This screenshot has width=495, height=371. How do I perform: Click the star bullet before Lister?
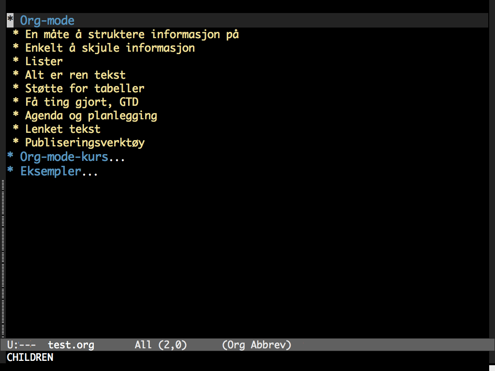coord(16,61)
